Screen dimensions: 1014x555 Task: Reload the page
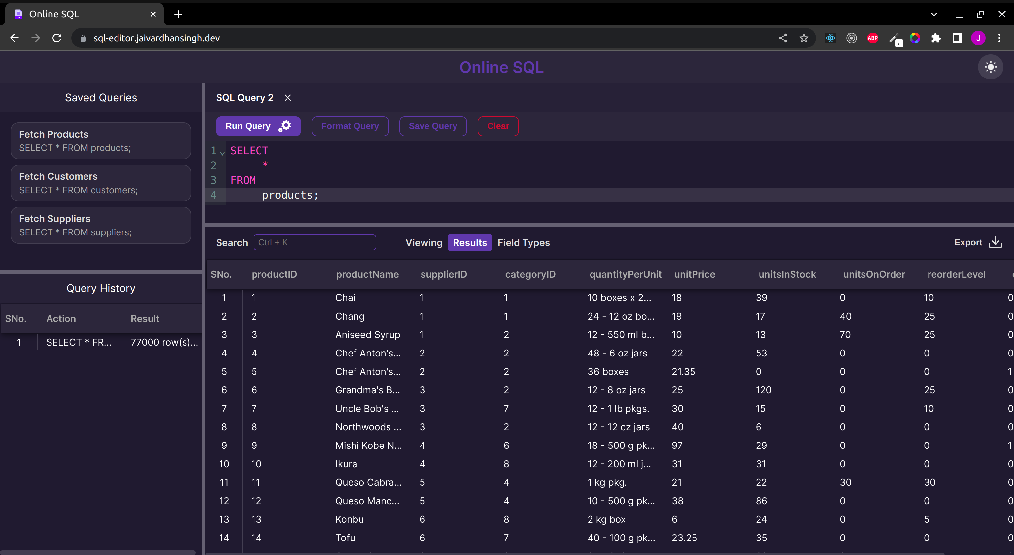click(x=57, y=38)
